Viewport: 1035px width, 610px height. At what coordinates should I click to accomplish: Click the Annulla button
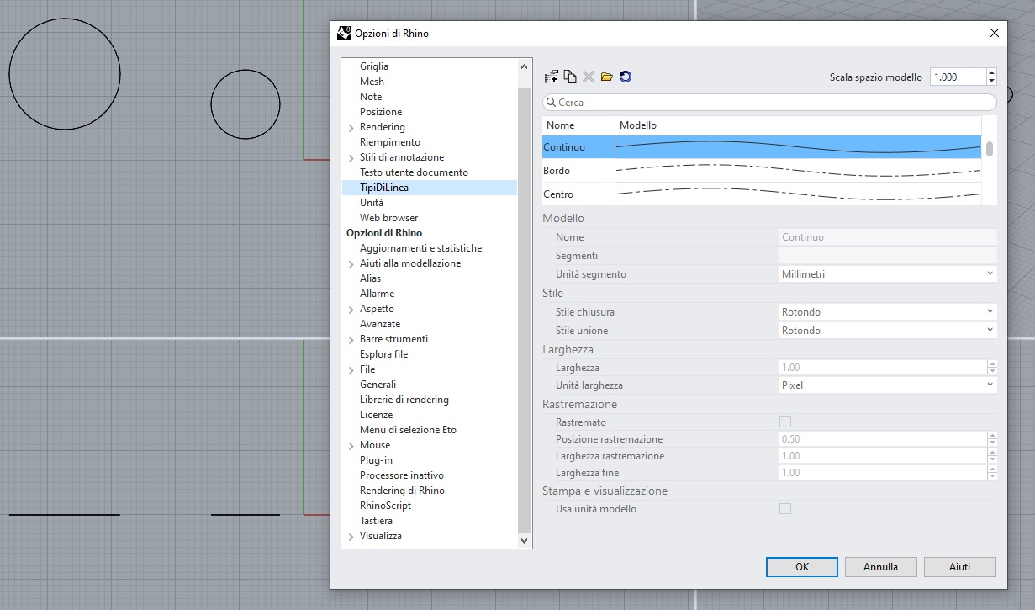pos(880,567)
